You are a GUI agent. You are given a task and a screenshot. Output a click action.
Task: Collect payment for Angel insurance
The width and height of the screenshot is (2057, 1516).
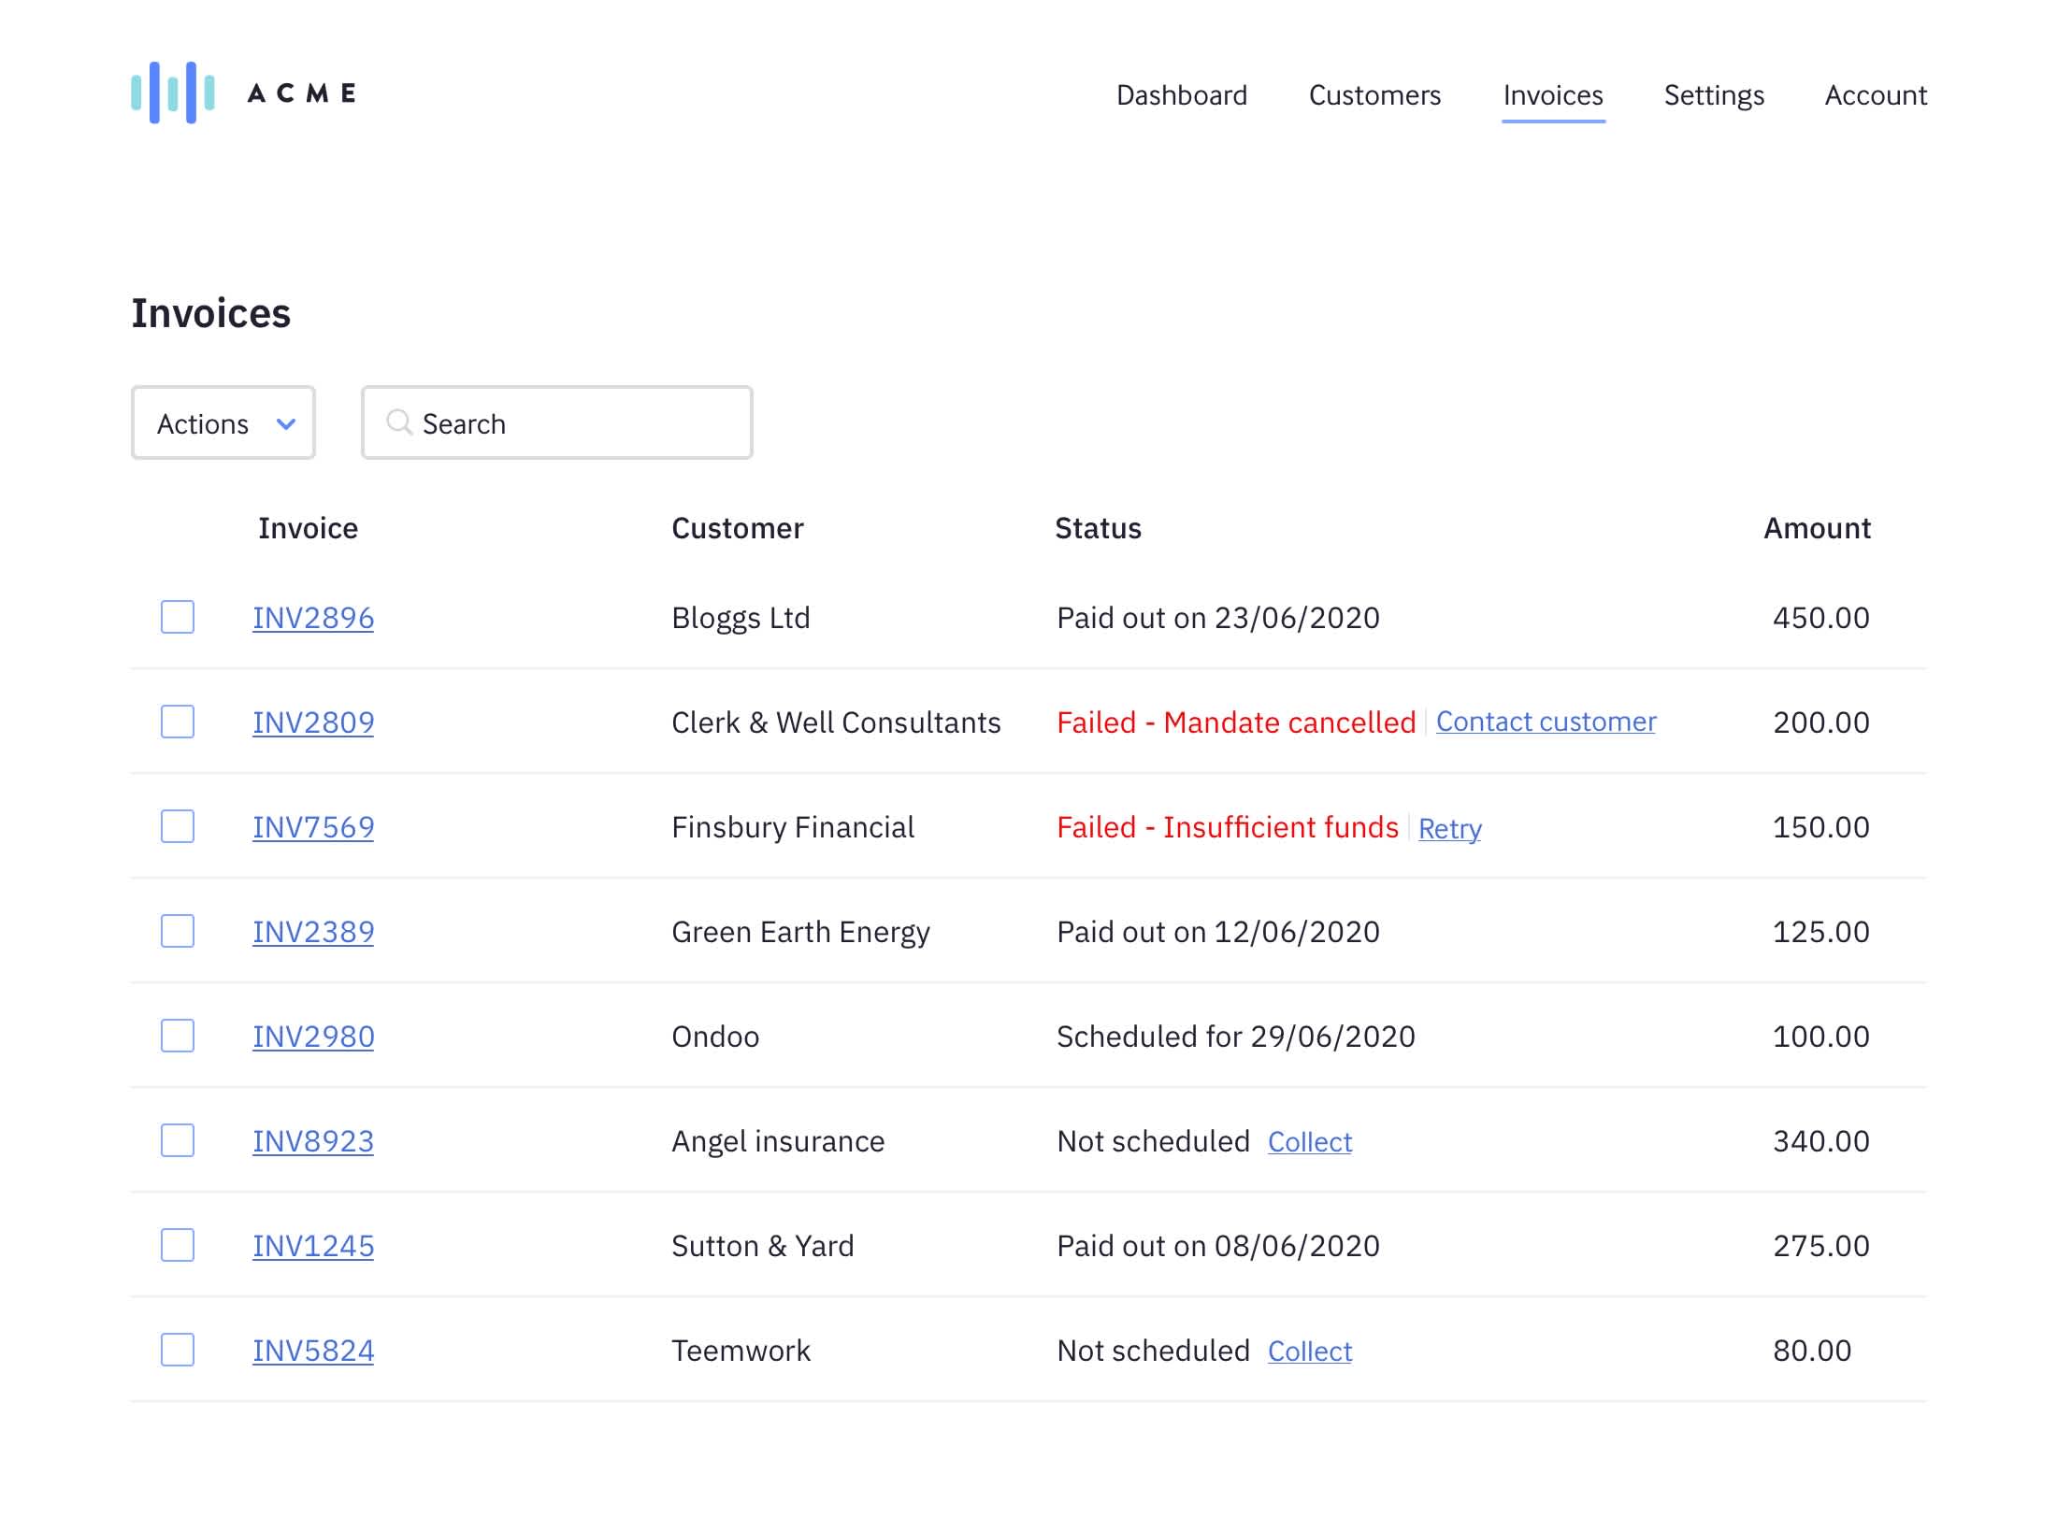(x=1309, y=1141)
